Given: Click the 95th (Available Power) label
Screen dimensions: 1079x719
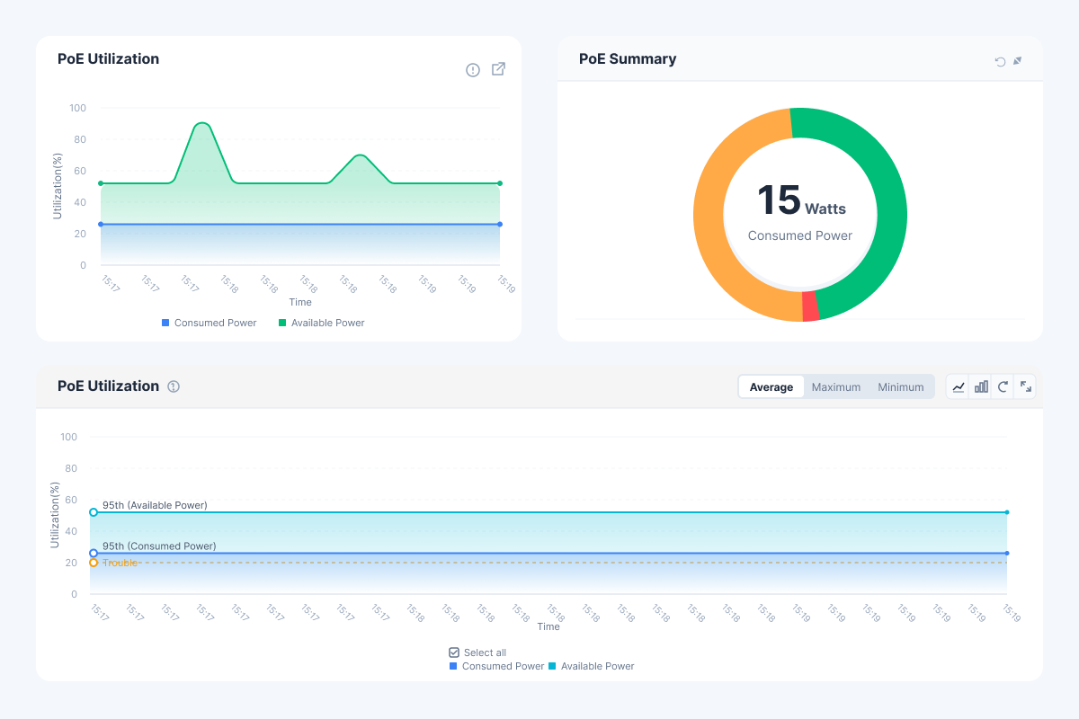Looking at the screenshot, I should [x=155, y=505].
